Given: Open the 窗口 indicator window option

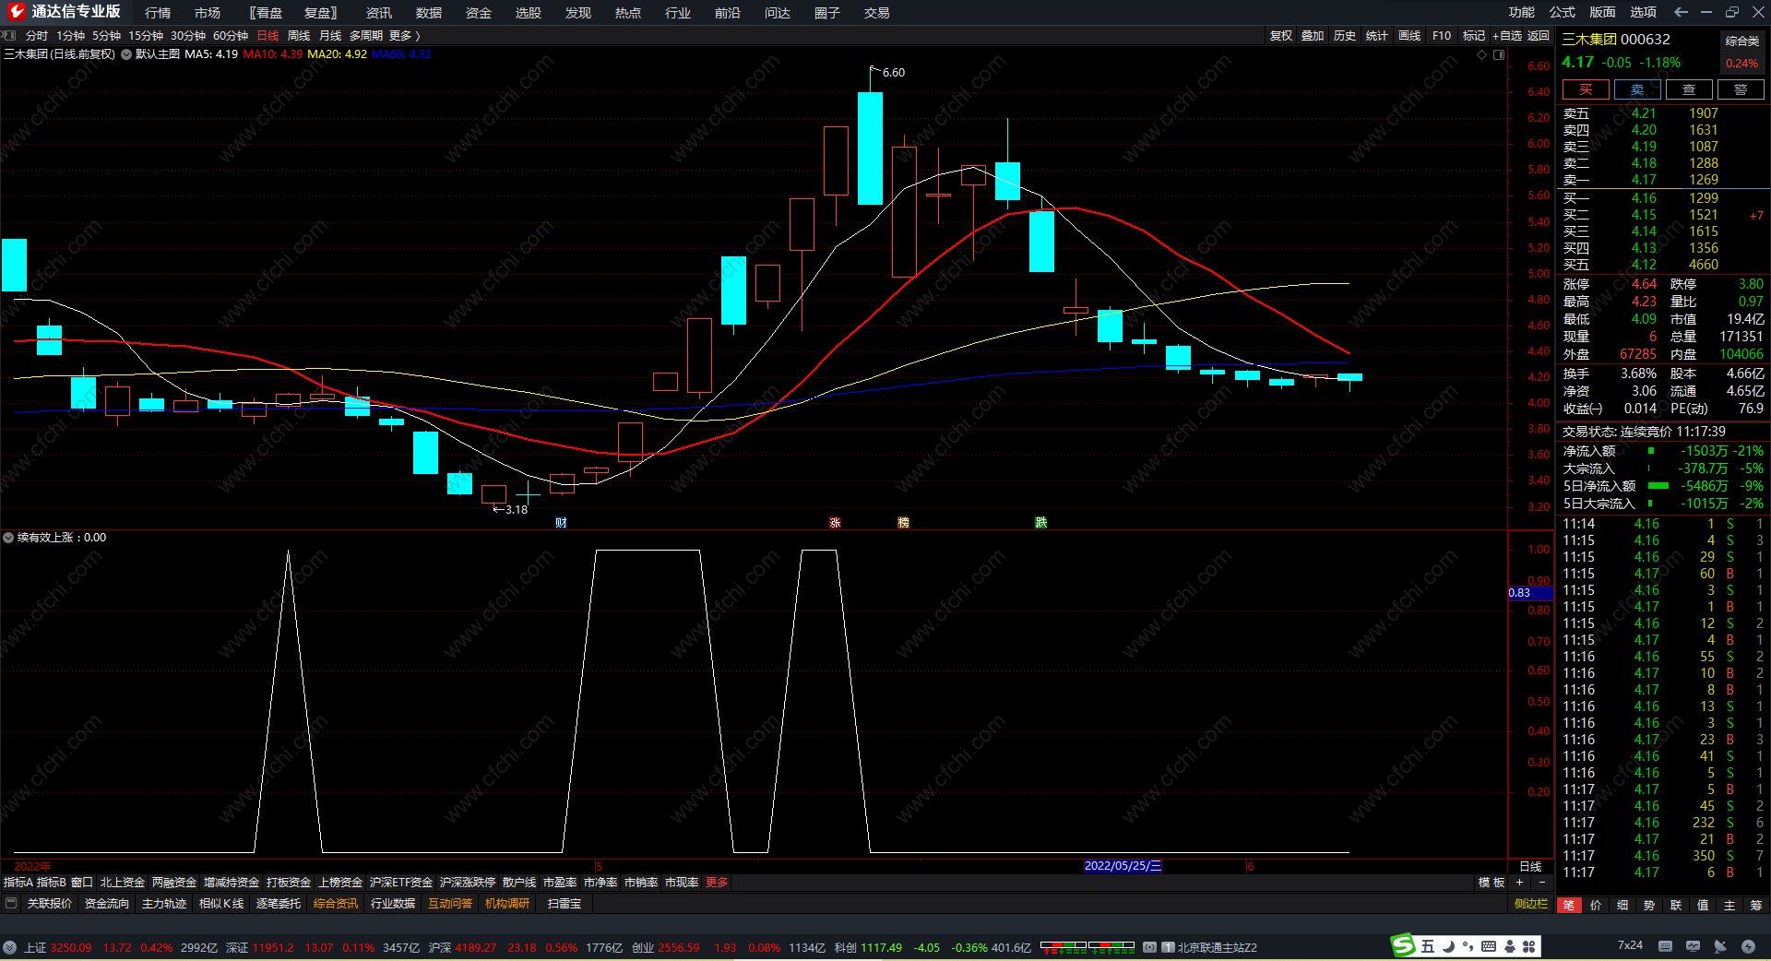Looking at the screenshot, I should coord(82,883).
